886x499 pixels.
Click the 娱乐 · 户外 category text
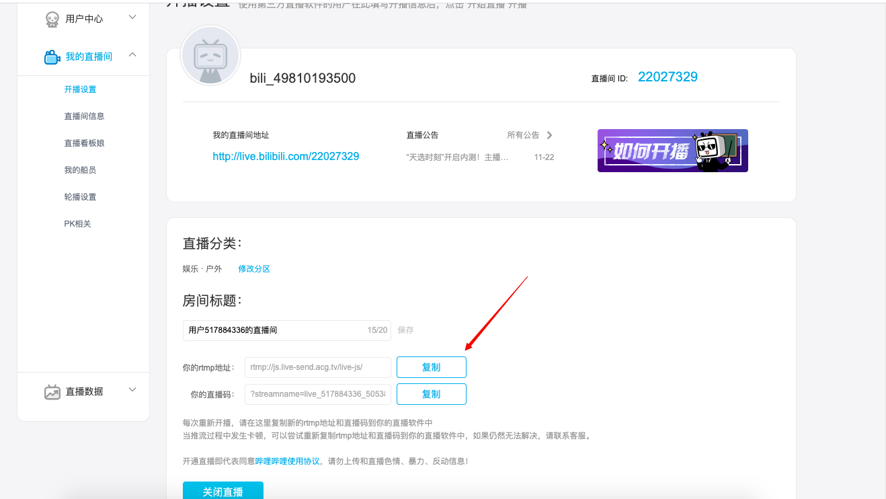pos(202,269)
